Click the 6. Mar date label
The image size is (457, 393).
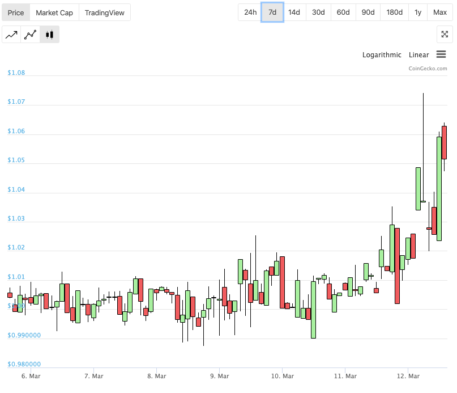point(31,376)
